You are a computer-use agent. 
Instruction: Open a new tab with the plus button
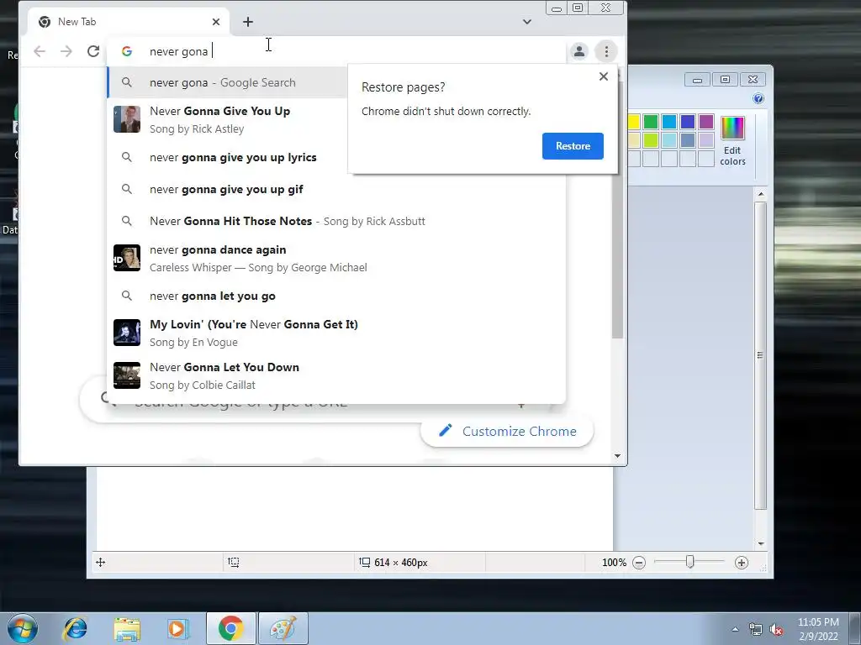click(248, 21)
